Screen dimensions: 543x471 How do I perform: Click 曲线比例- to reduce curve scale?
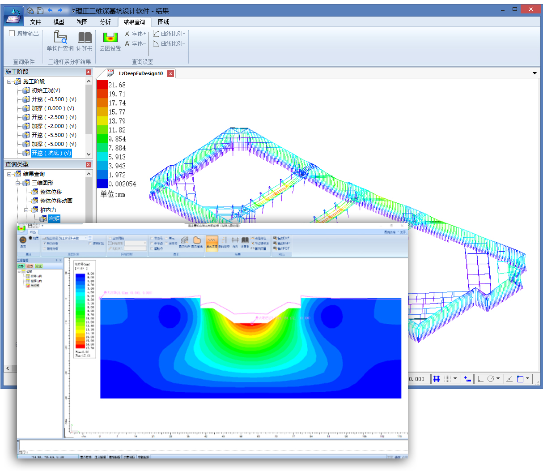coord(169,43)
